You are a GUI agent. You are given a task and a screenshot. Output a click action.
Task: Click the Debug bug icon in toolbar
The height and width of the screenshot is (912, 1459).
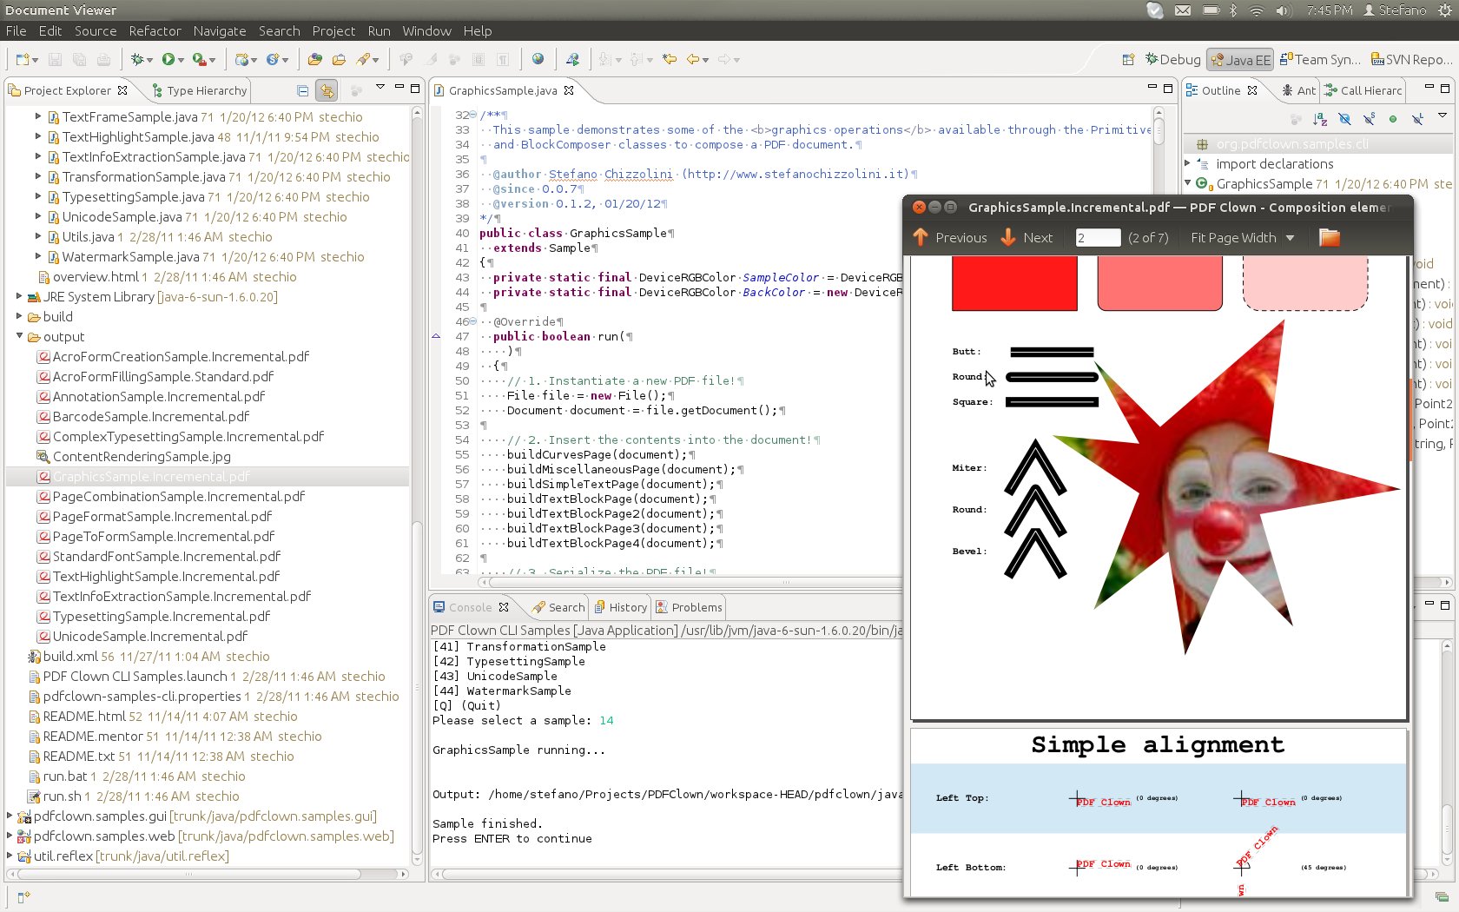tap(136, 59)
